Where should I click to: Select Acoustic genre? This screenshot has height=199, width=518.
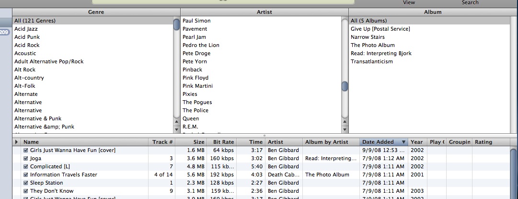(92, 53)
